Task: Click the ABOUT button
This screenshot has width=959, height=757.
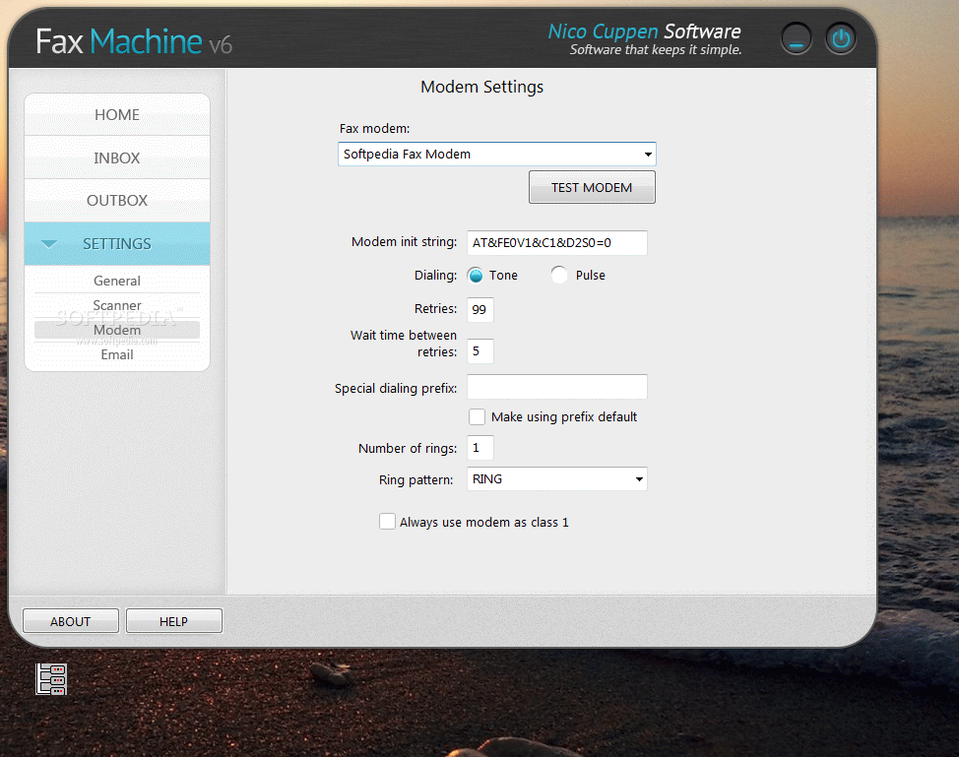Action: pos(70,621)
